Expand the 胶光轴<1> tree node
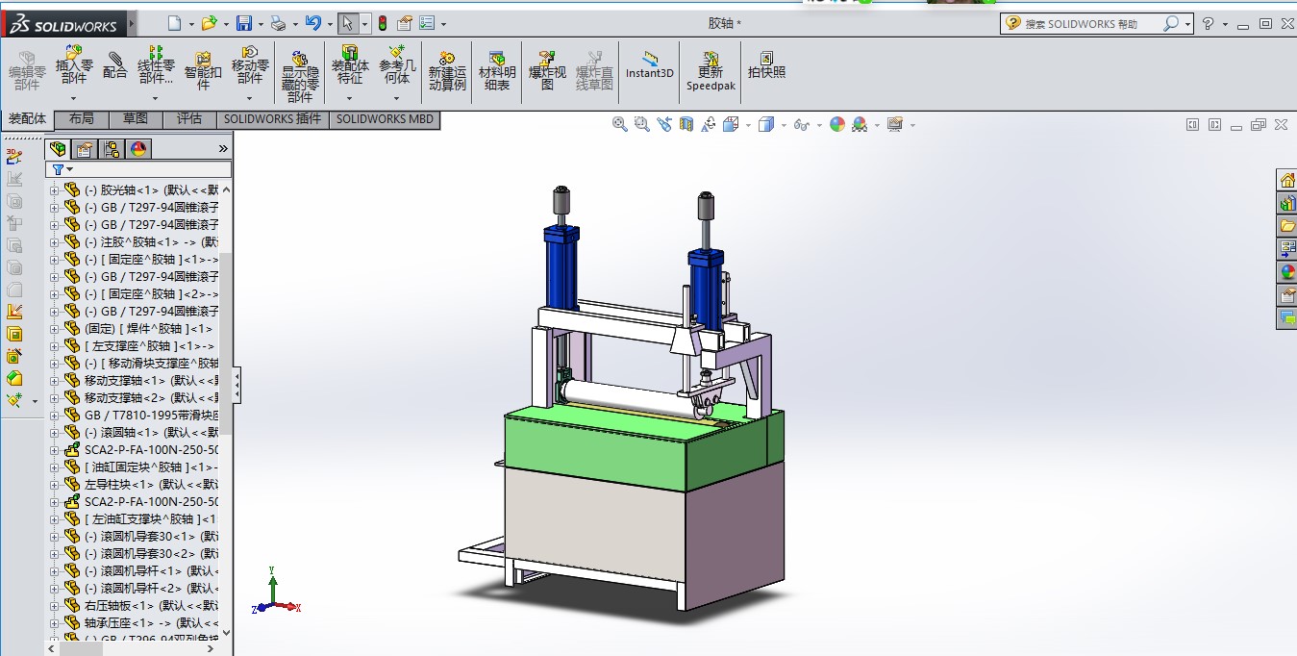The width and height of the screenshot is (1297, 656). pyautogui.click(x=55, y=190)
